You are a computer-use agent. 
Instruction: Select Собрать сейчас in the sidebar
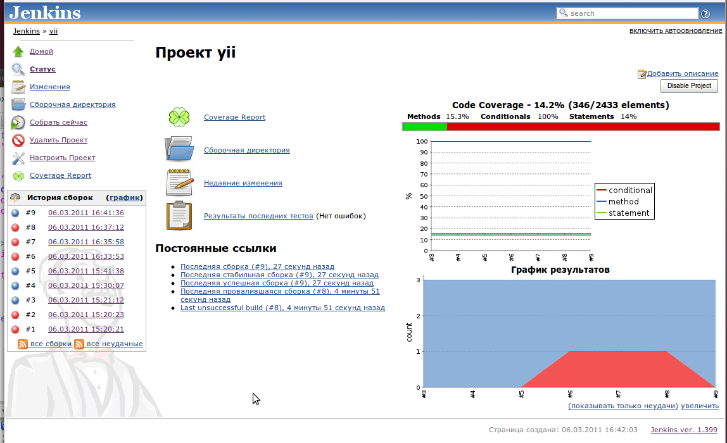coord(58,122)
